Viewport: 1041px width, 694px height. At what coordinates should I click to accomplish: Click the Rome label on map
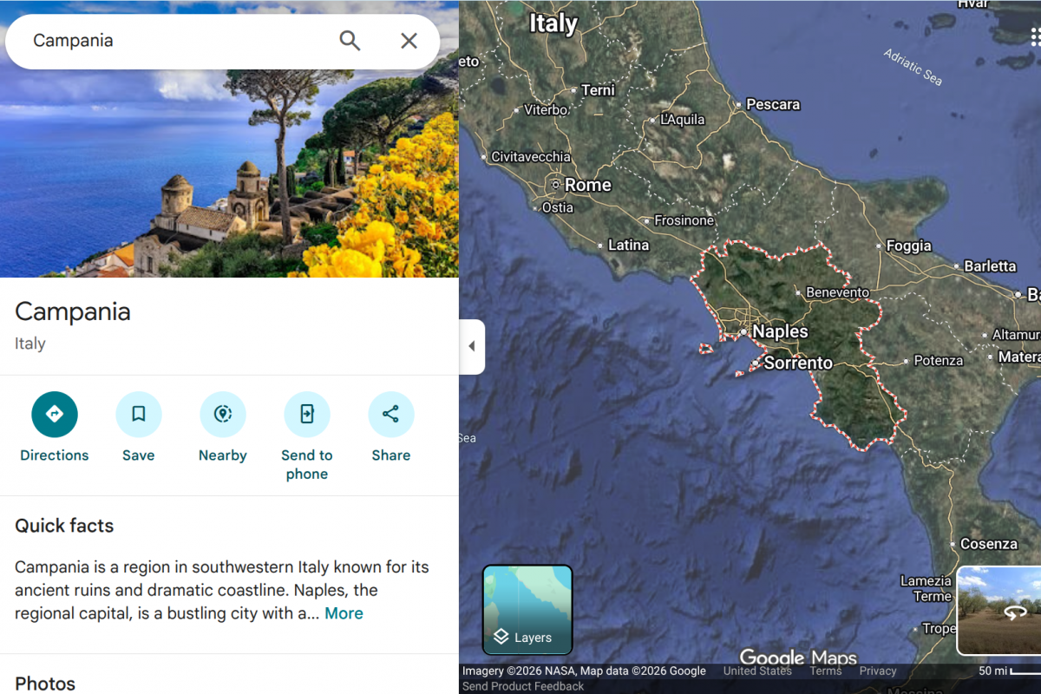coord(587,185)
